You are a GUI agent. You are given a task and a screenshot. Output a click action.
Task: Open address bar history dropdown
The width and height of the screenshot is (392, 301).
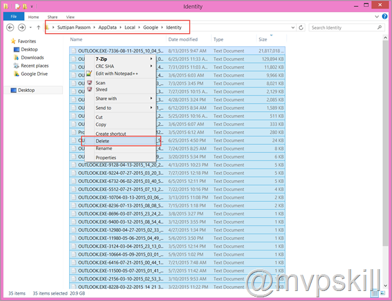click(293, 27)
